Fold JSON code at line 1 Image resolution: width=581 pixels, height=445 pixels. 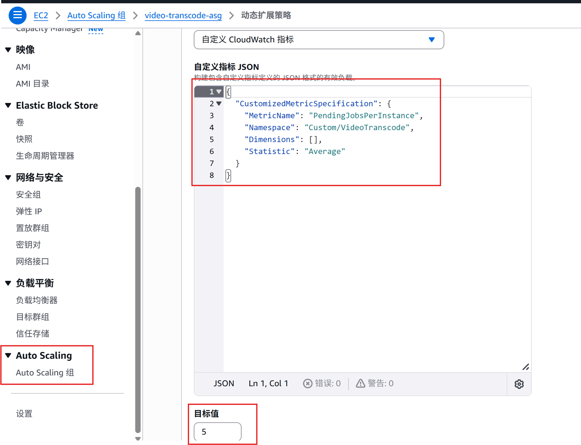219,91
